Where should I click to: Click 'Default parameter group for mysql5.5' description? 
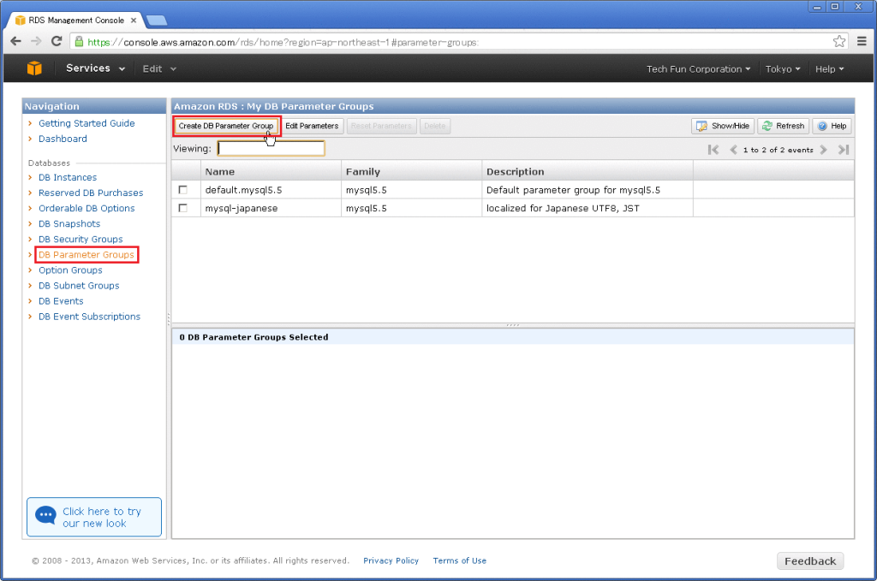573,190
